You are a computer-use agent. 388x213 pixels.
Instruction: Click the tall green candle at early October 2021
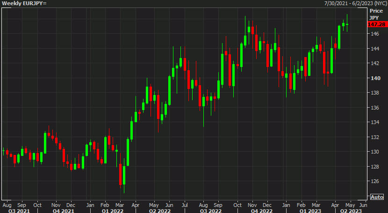point(45,143)
